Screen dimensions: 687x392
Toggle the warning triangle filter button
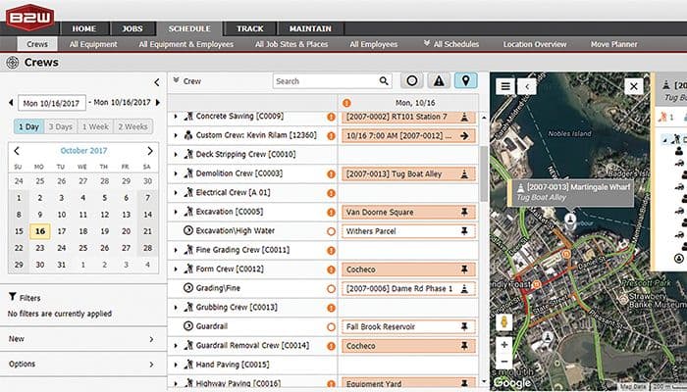pyautogui.click(x=439, y=81)
